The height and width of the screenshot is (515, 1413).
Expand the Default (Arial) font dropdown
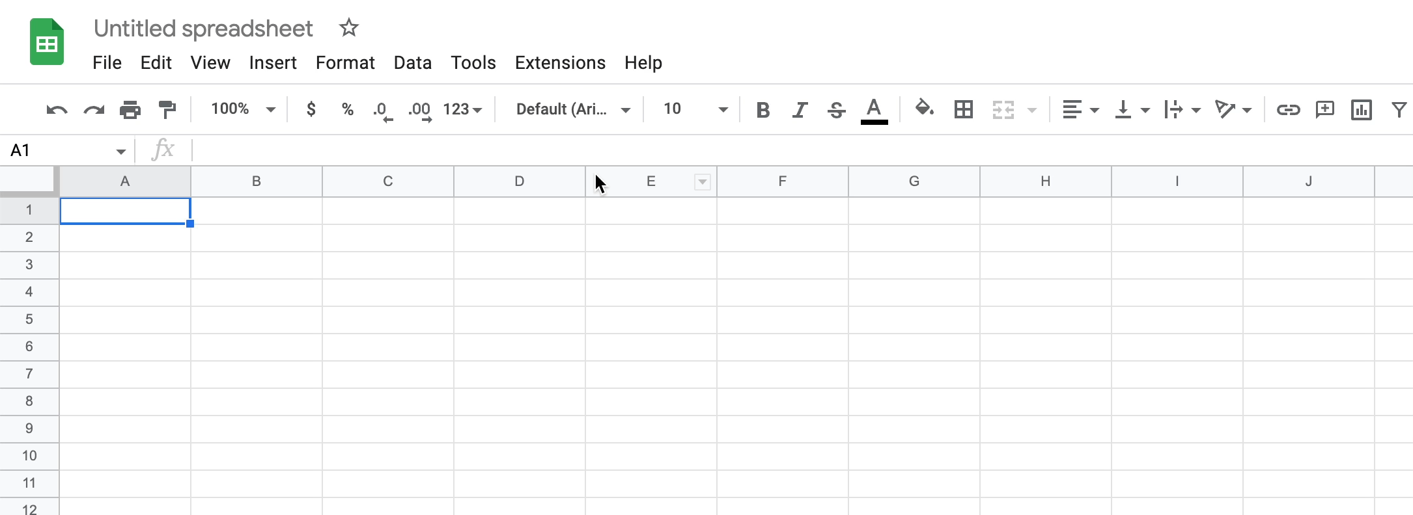(x=572, y=109)
